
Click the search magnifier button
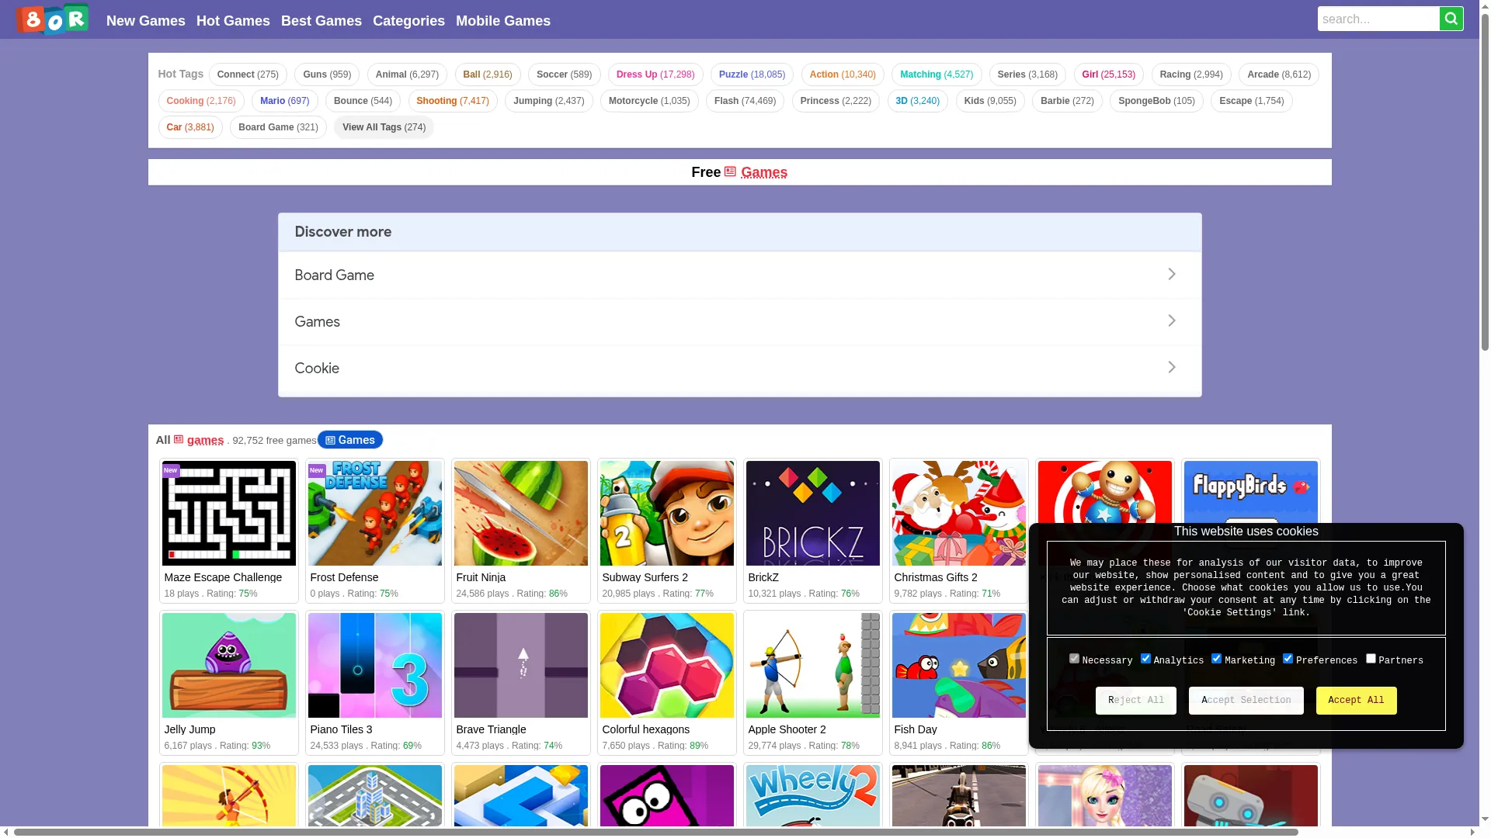(x=1451, y=19)
